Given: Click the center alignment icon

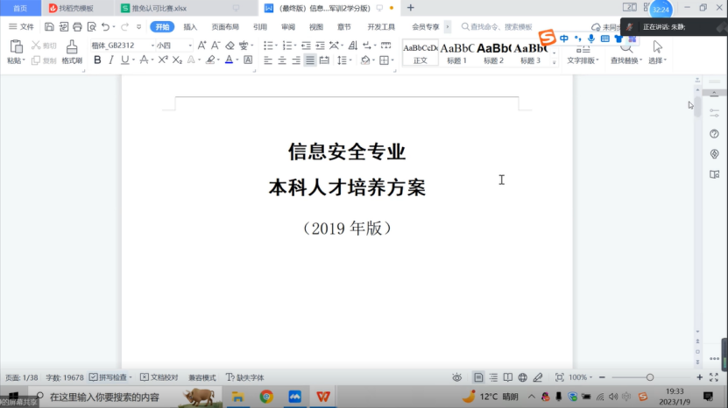Looking at the screenshot, I should pyautogui.click(x=282, y=60).
